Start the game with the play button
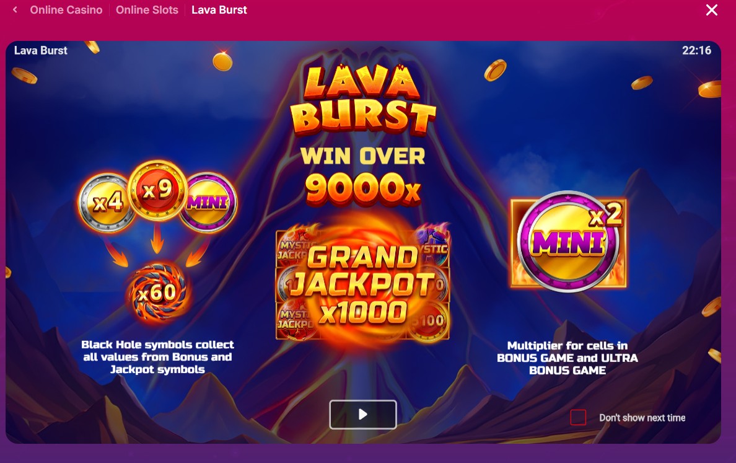This screenshot has height=463, width=736. pos(363,414)
